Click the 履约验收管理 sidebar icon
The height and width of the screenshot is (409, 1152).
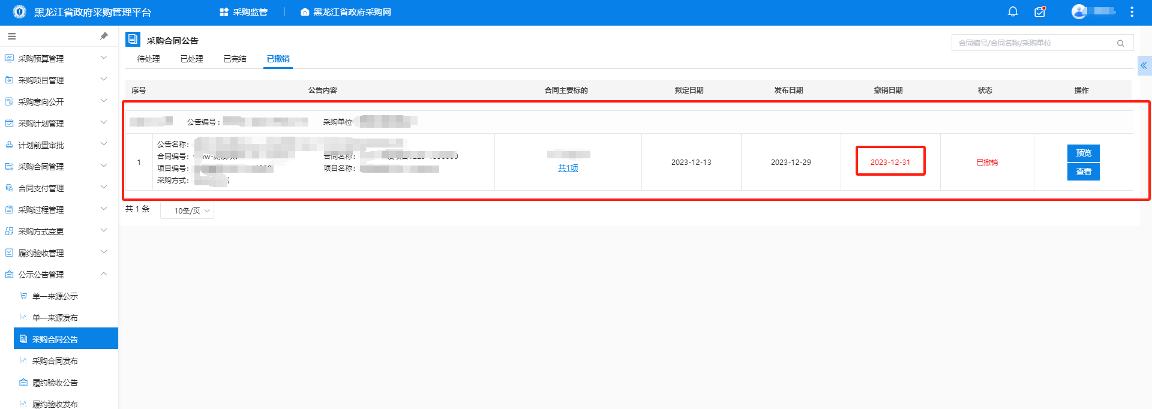9,252
